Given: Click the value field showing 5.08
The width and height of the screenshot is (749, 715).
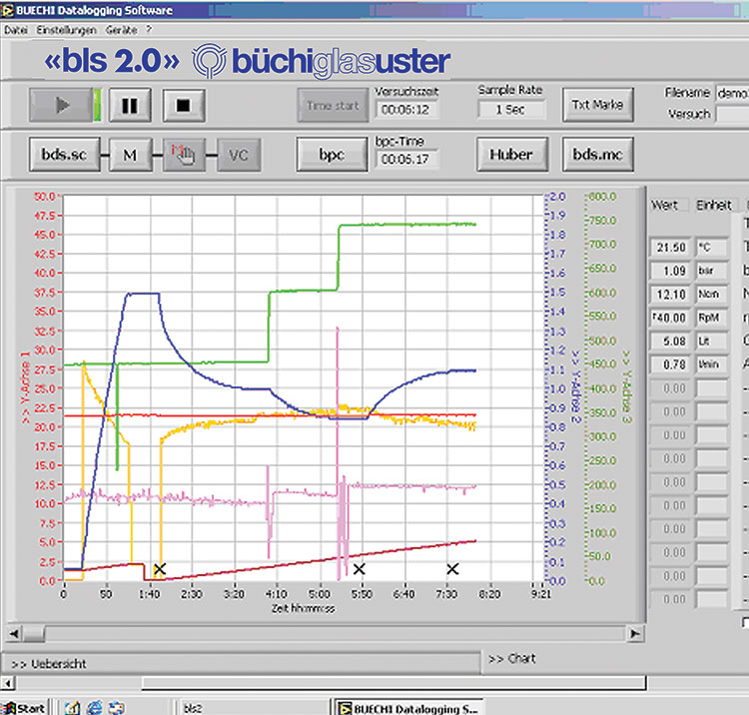Looking at the screenshot, I should tap(670, 341).
